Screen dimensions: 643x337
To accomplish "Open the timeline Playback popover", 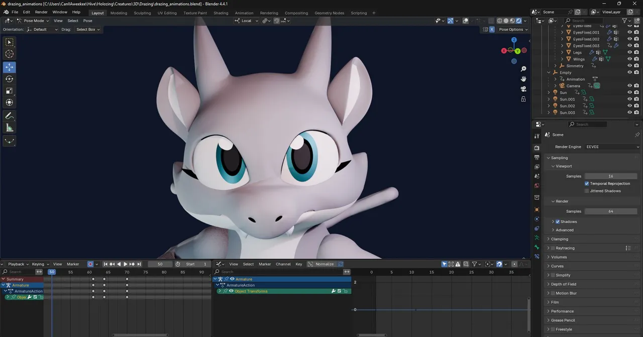I will (x=18, y=264).
